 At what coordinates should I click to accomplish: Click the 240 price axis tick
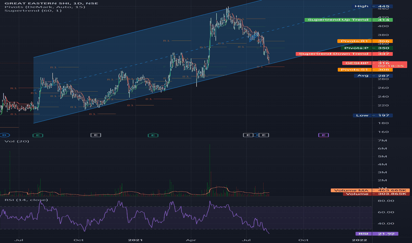tap(383, 97)
